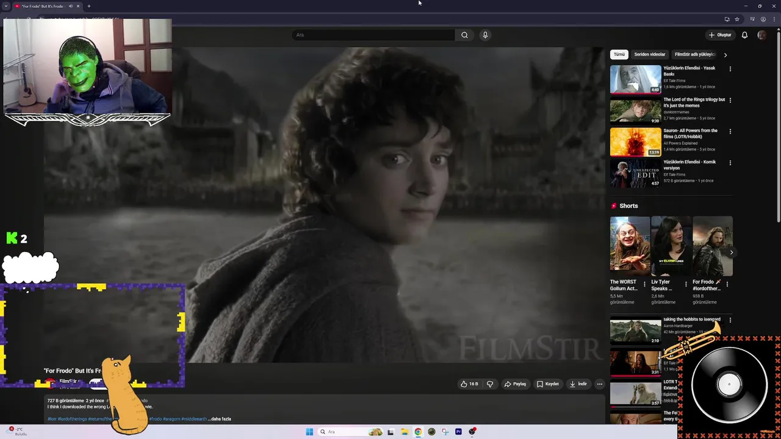Click the Frodo video player frame
Viewport: 781px width, 439px height.
tap(323, 204)
